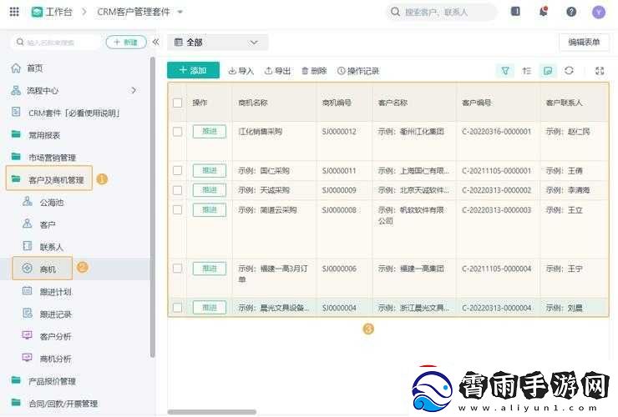Click the 工作台 workbench logo icon

point(37,12)
